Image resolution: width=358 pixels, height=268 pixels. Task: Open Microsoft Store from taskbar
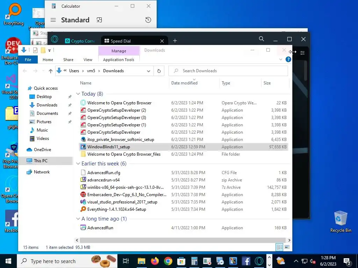tap(181, 261)
